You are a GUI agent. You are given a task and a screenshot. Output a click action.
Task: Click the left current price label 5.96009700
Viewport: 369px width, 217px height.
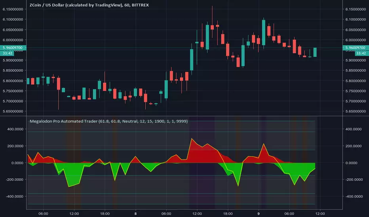pyautogui.click(x=13, y=48)
